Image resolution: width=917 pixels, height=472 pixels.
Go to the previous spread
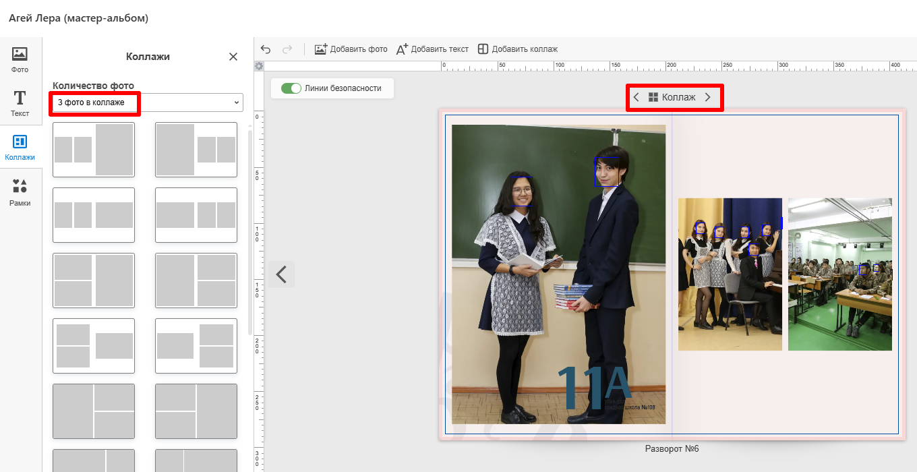[x=281, y=274]
